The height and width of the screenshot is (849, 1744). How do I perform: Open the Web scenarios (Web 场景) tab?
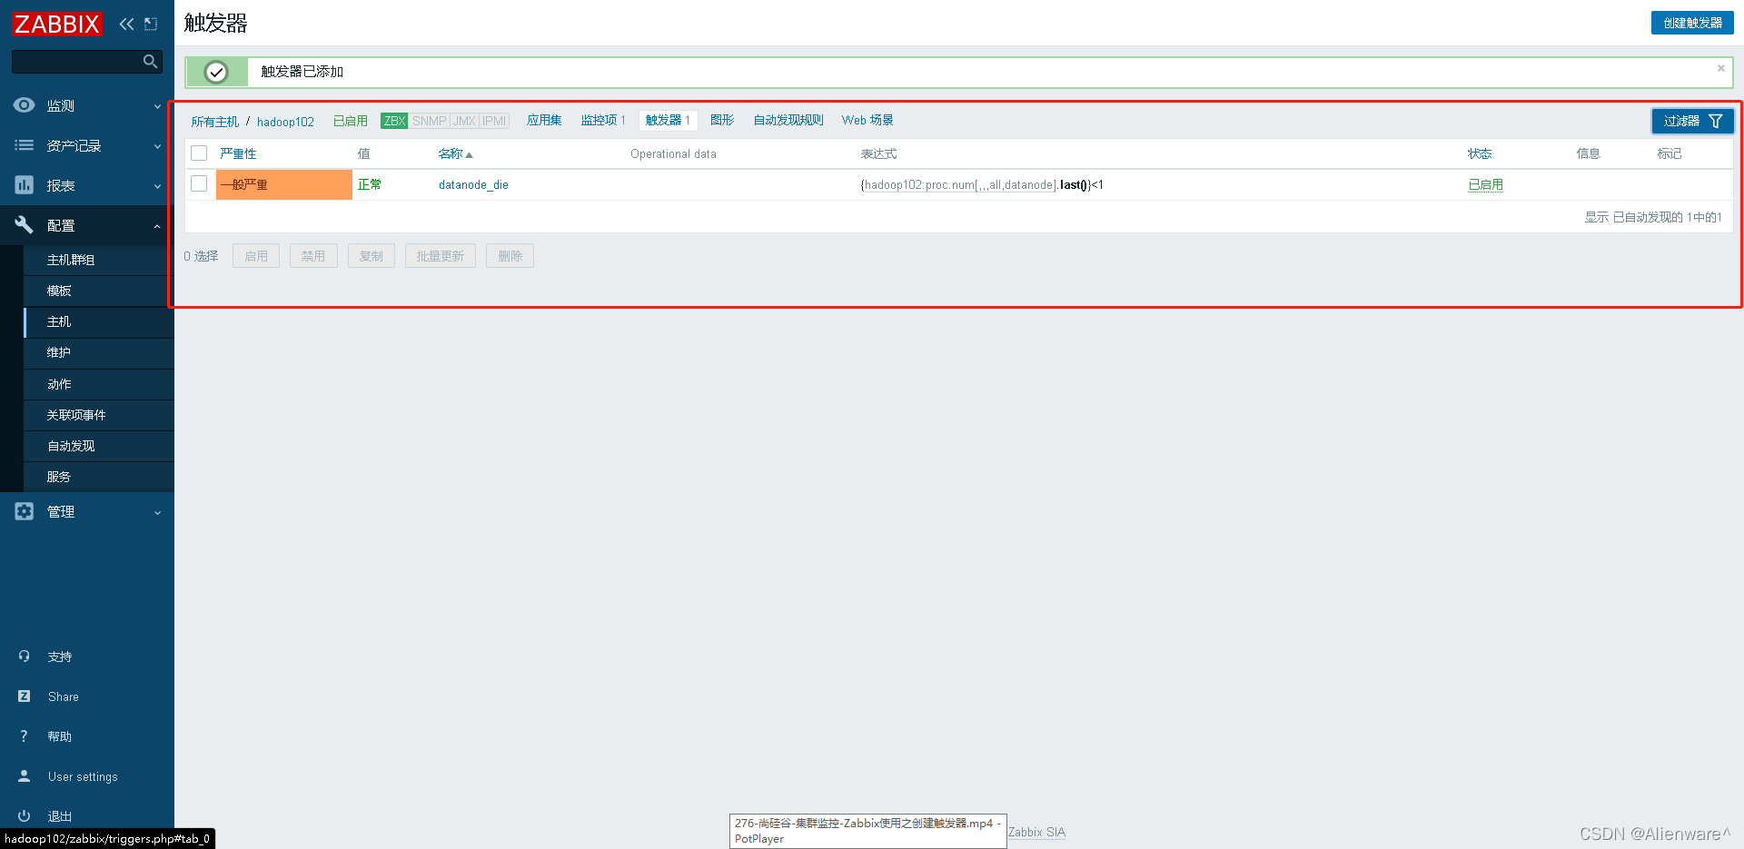click(x=867, y=120)
